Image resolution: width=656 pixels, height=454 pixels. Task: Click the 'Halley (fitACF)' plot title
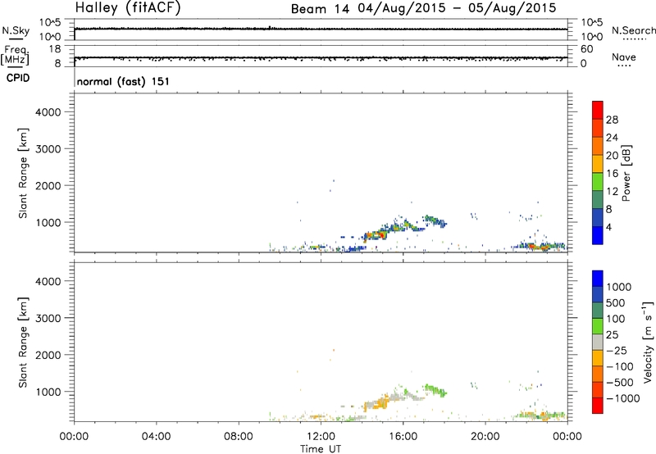pos(128,7)
